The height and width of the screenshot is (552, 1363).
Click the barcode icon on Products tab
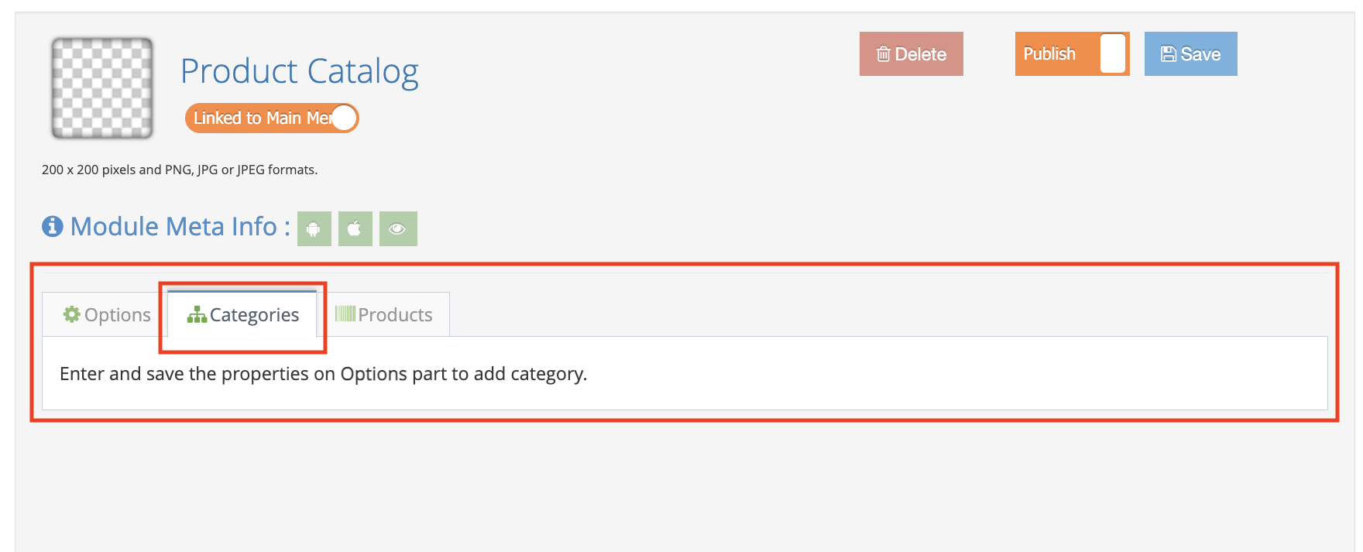pyautogui.click(x=345, y=314)
